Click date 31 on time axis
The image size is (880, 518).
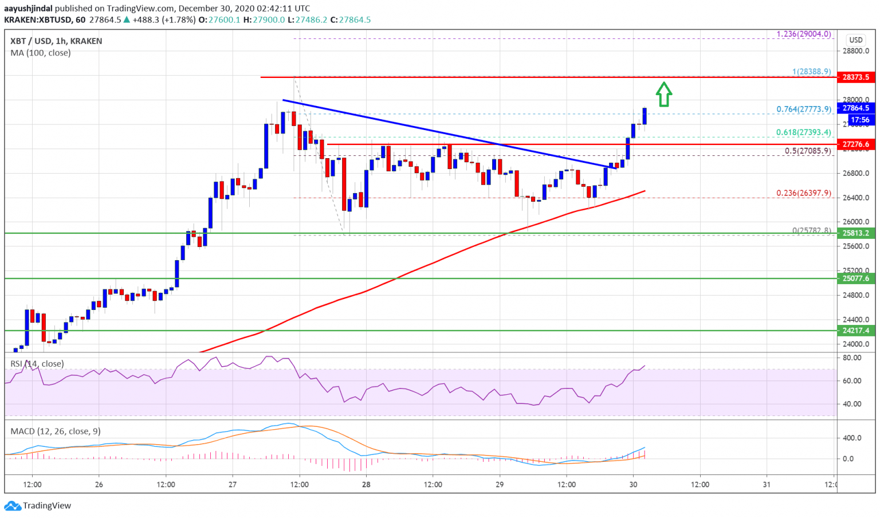point(767,485)
